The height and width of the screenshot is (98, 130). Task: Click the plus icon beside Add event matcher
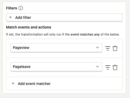point(13,83)
